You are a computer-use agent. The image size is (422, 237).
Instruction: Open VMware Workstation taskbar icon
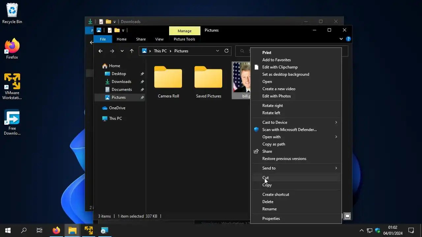[x=88, y=230]
